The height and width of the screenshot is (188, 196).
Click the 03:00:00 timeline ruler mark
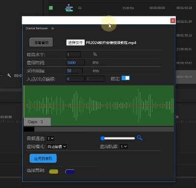tap(6, 117)
